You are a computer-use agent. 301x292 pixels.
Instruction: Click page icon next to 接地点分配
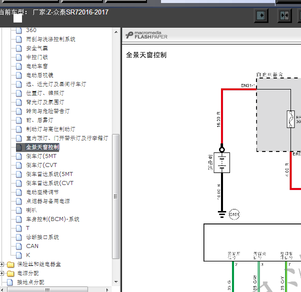pos(10,282)
